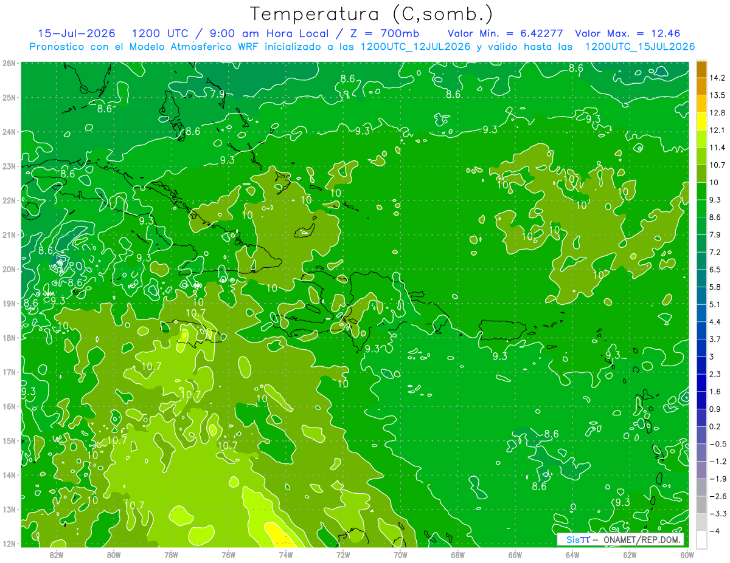Screen dimensions: 730x563
Task: Click the -2.6 colorbar label
Action: coord(717,496)
